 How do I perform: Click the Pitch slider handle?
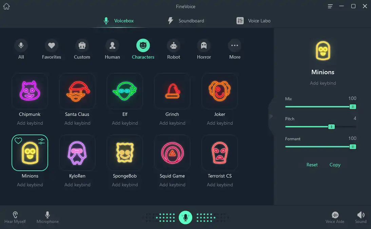(331, 127)
